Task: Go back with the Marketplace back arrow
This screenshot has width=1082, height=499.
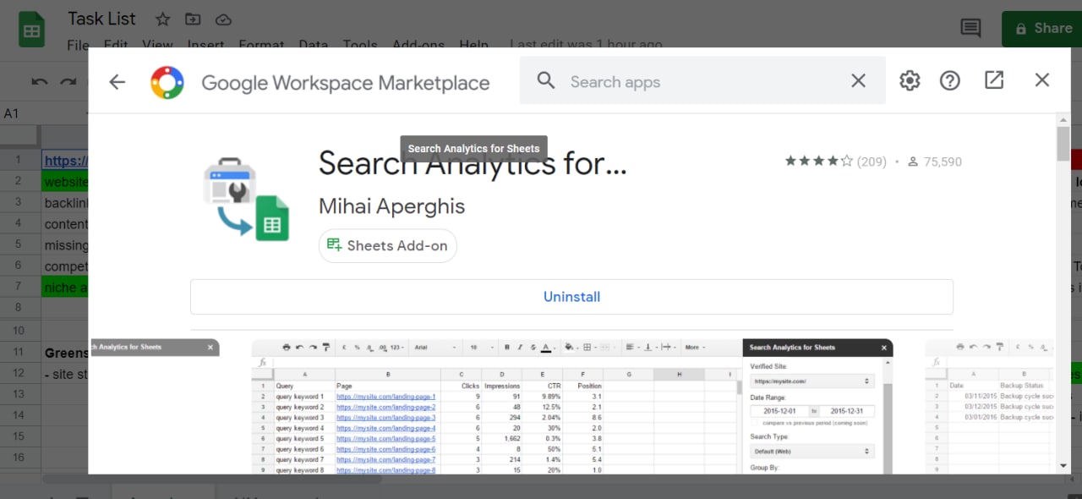Action: 117,82
